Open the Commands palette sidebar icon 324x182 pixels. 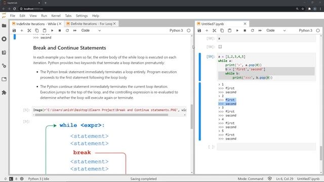[x=4, y=53]
